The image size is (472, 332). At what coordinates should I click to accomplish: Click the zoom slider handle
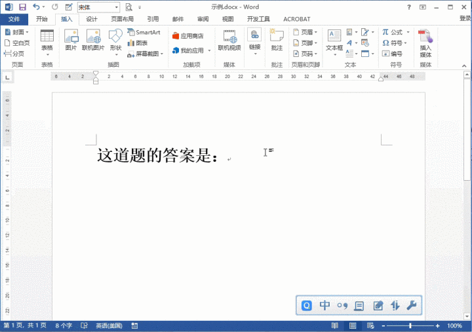pos(410,325)
